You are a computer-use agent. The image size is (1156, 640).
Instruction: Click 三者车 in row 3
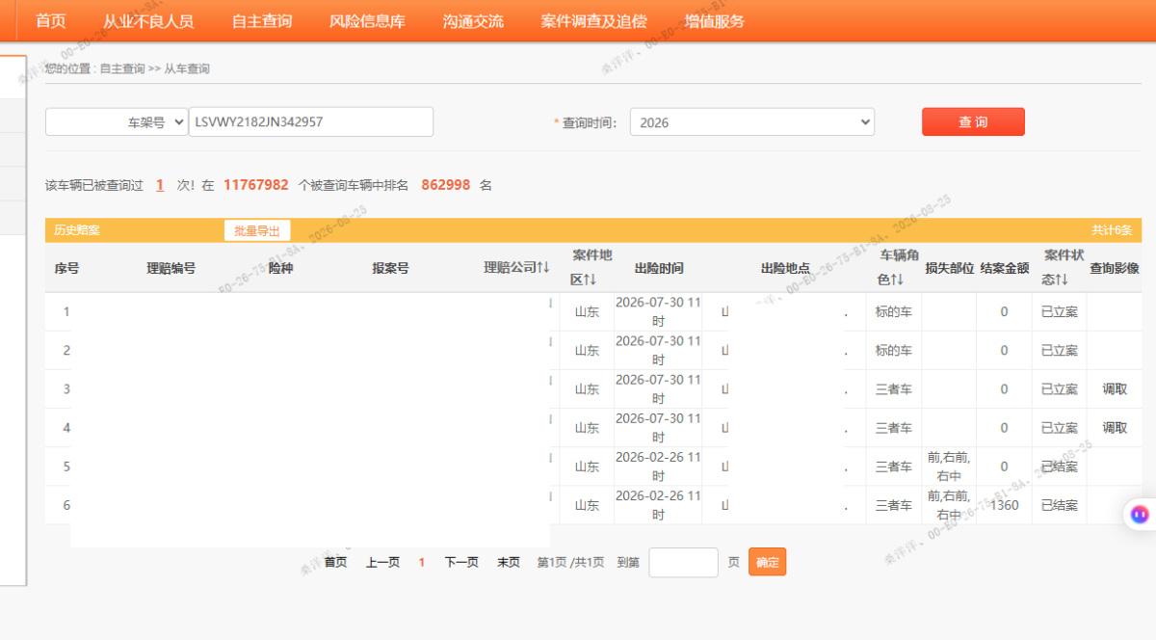tap(893, 389)
